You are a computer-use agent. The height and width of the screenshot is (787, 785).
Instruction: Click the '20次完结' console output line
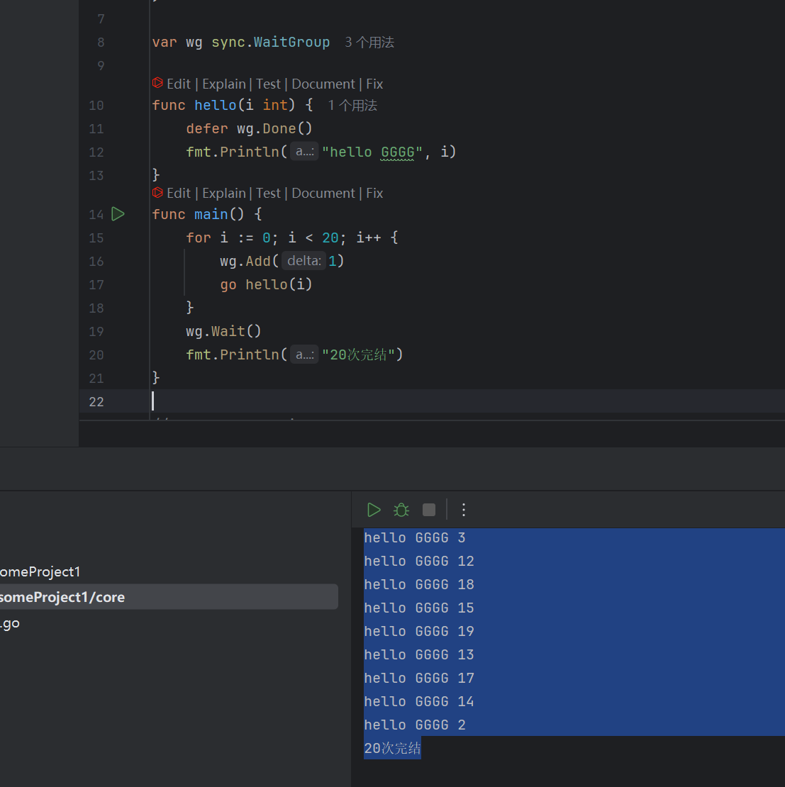[392, 748]
